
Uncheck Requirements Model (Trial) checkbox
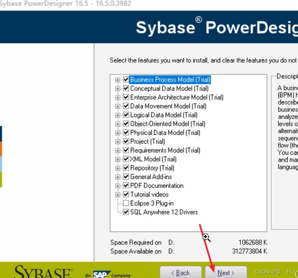pyautogui.click(x=126, y=150)
